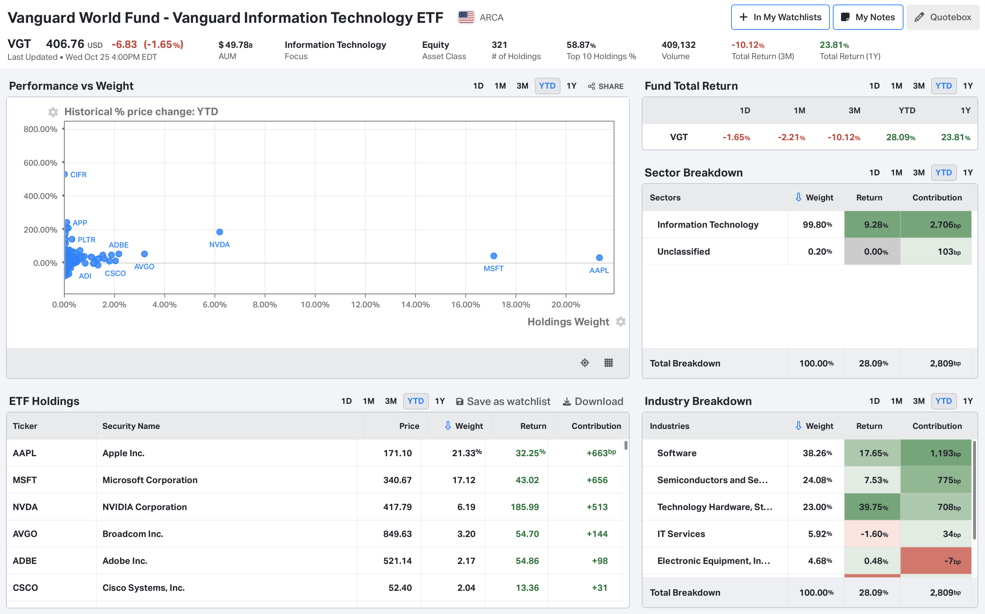The image size is (985, 614).
Task: Select 1Y in Performance vs Weight
Action: click(x=572, y=86)
